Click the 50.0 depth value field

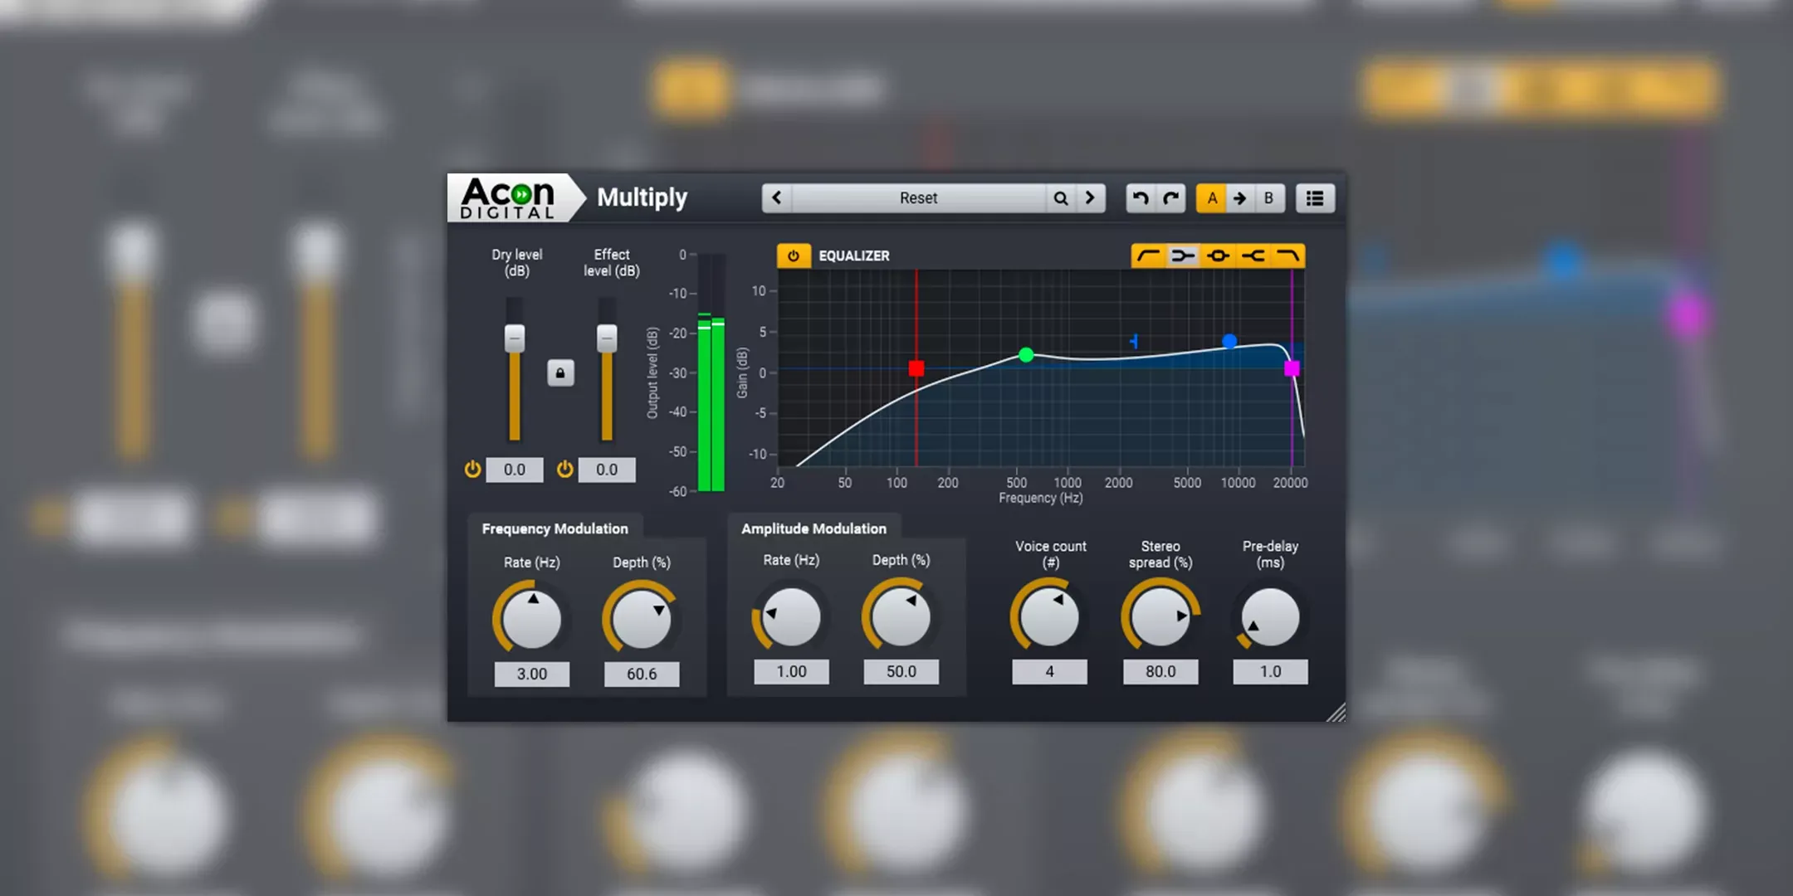(x=901, y=672)
